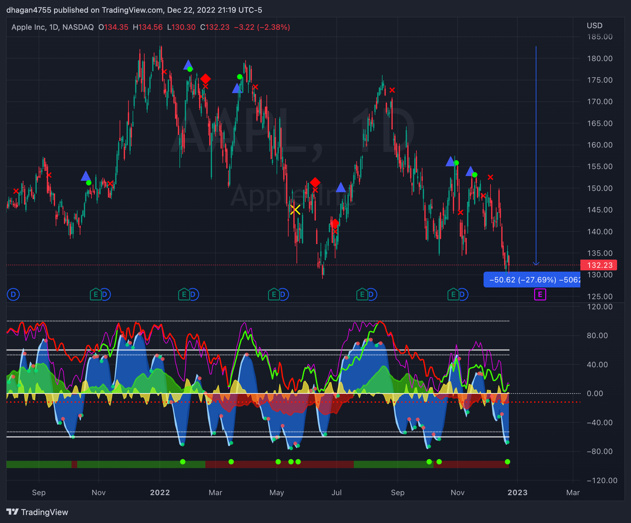Open the earnings E marker after Jul 2022
The image size is (631, 523).
coord(362,295)
